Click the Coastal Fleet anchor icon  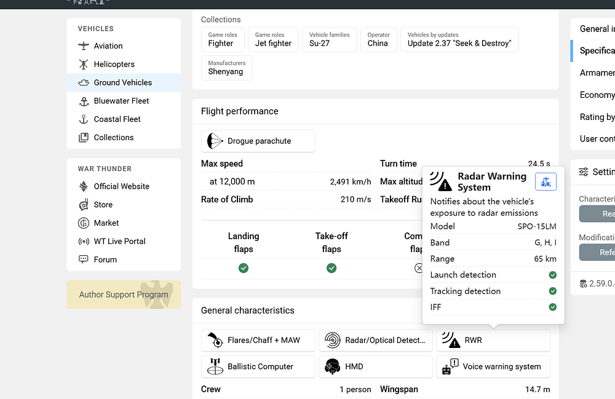[x=84, y=119]
